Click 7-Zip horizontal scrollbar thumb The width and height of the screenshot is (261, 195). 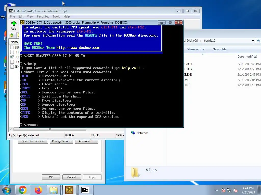(x=50, y=129)
